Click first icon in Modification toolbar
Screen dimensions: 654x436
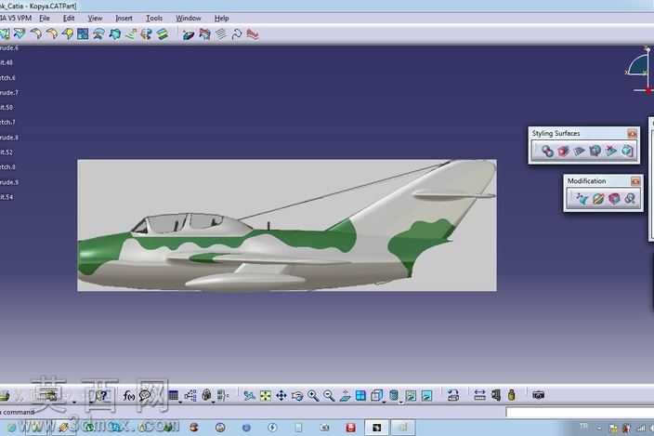pyautogui.click(x=582, y=199)
